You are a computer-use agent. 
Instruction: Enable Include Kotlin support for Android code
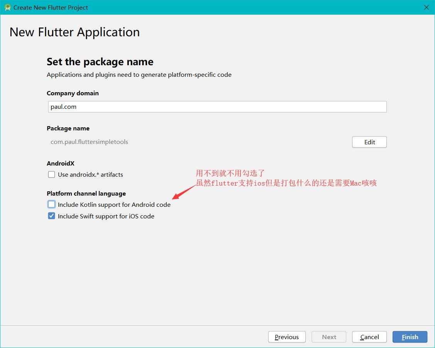coord(52,204)
